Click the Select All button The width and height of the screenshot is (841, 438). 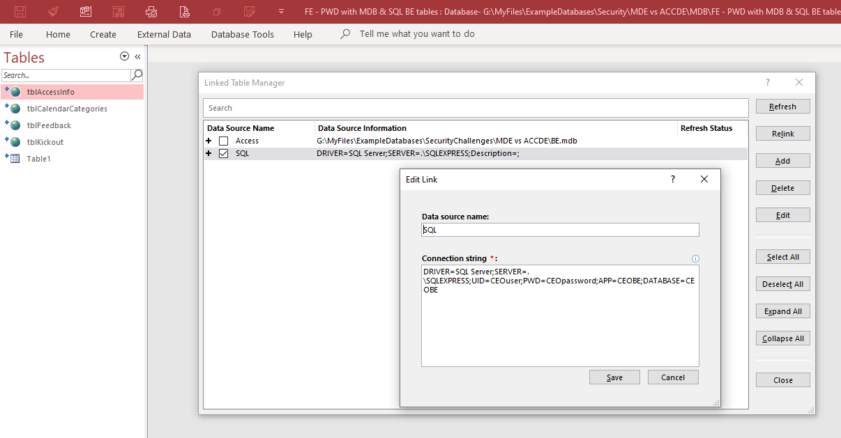click(783, 257)
